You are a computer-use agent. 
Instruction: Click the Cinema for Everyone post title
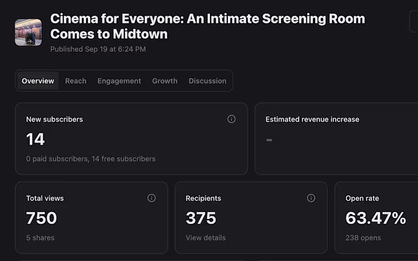click(x=207, y=27)
